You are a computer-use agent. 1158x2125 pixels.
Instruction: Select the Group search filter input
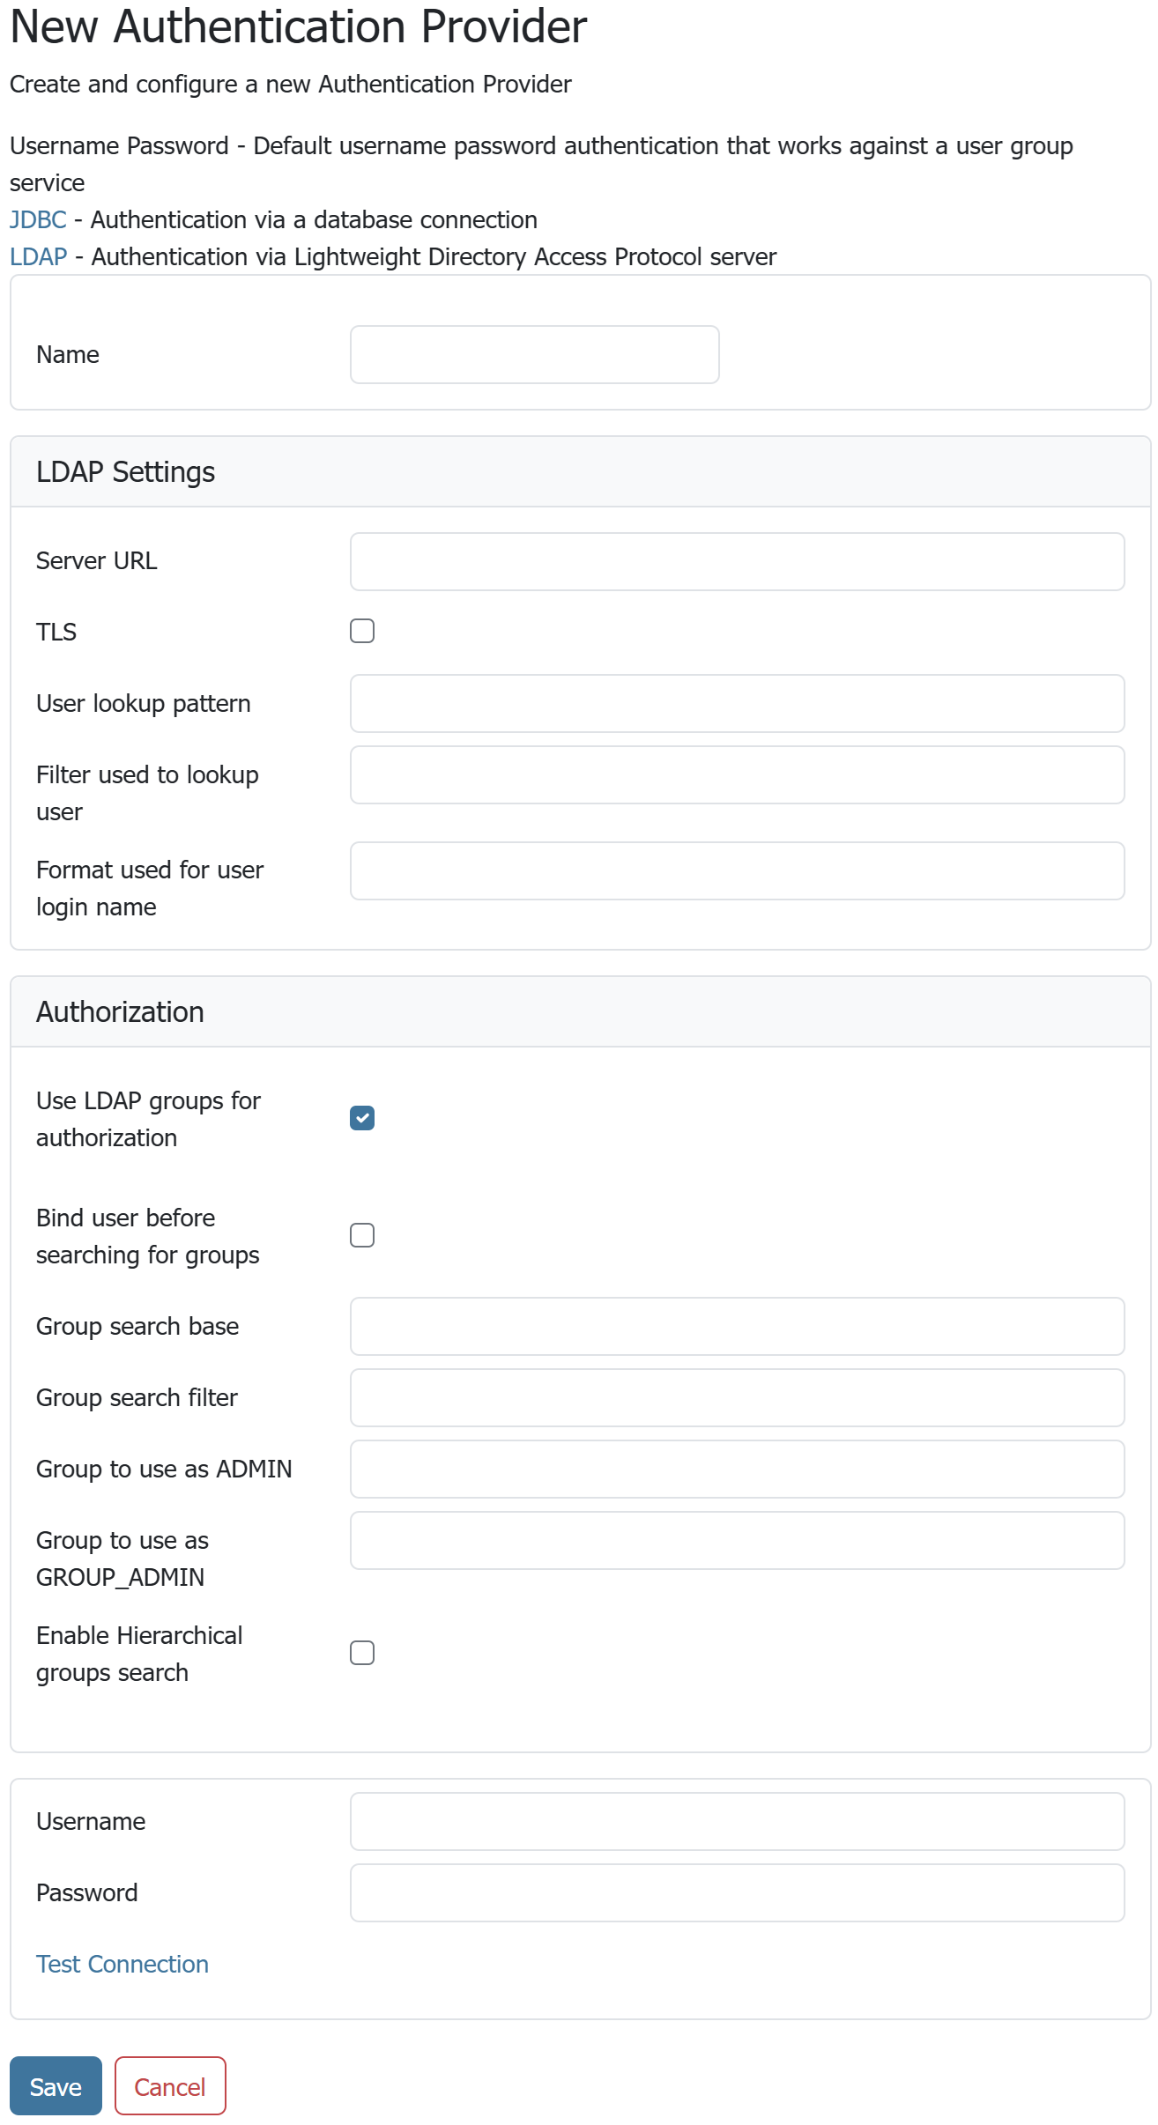tap(737, 1397)
